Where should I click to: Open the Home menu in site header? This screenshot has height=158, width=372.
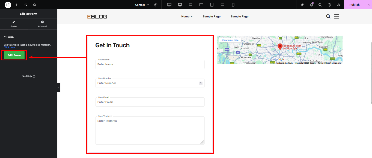(x=187, y=17)
